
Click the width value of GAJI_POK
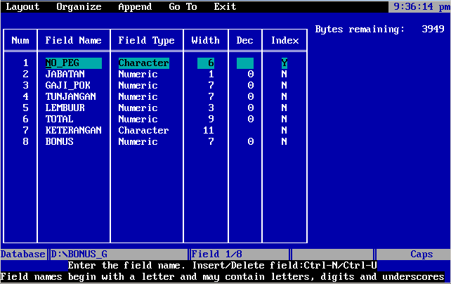click(211, 86)
